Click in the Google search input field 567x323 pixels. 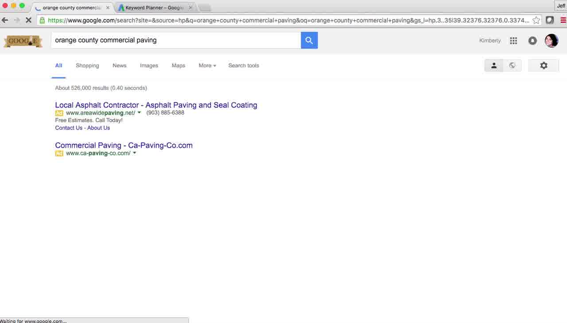click(176, 40)
